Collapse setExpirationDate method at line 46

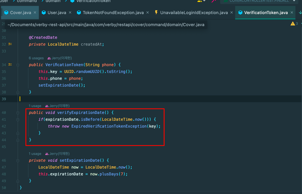[18, 160]
